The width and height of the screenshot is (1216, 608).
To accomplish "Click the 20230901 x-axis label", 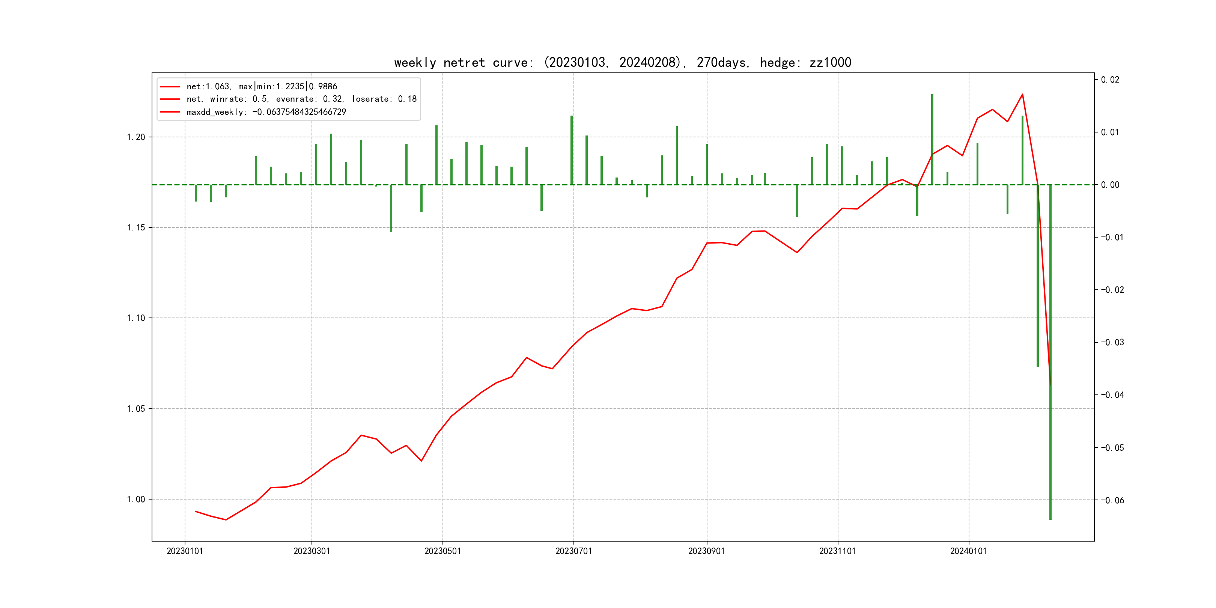I will tap(706, 551).
